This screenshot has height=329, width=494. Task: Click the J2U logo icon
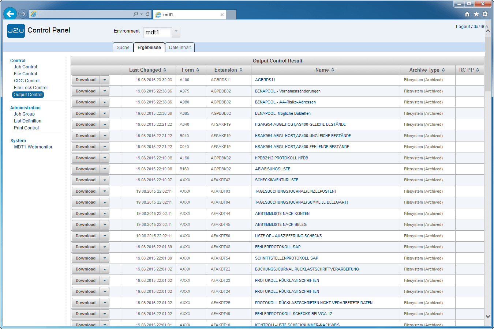pyautogui.click(x=16, y=31)
